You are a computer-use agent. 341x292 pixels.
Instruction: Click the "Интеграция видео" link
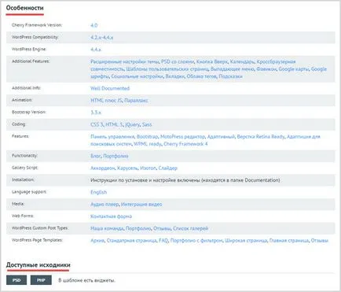point(141,205)
